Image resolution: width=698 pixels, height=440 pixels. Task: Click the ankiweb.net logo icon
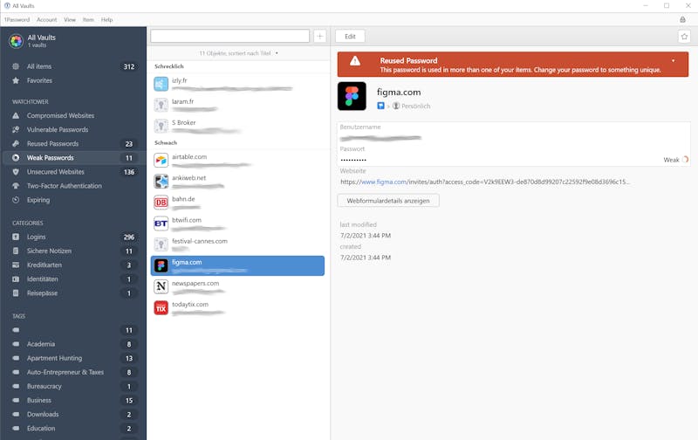click(161, 181)
